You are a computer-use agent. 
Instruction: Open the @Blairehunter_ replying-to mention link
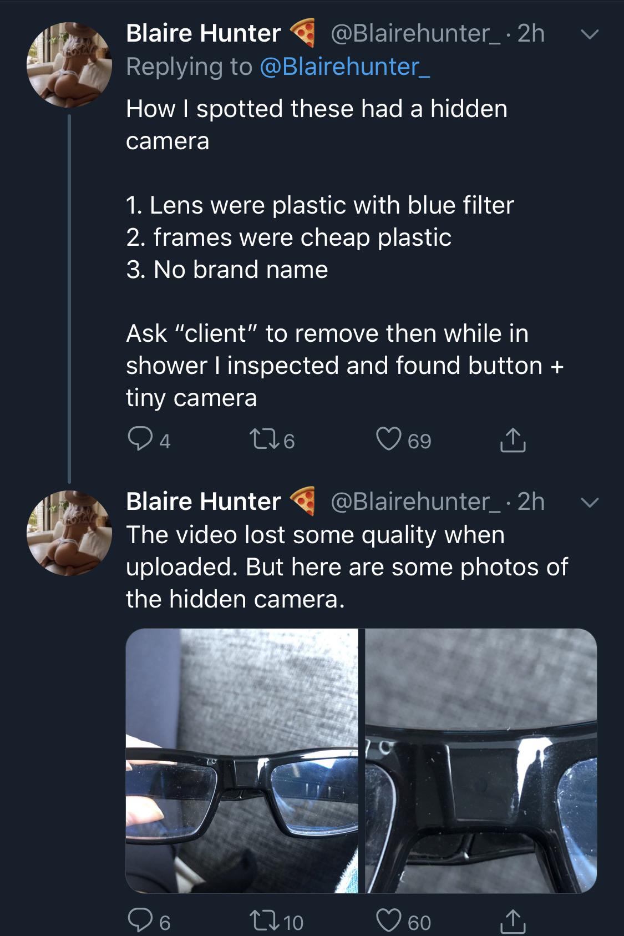pos(344,67)
